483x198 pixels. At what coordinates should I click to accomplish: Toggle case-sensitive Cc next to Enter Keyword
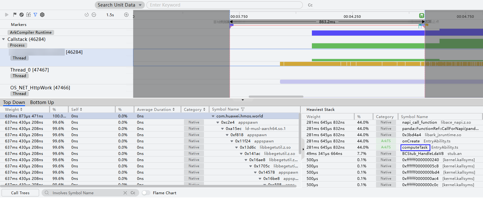(x=310, y=5)
